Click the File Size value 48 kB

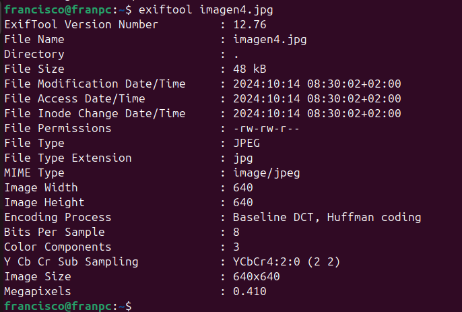click(249, 69)
